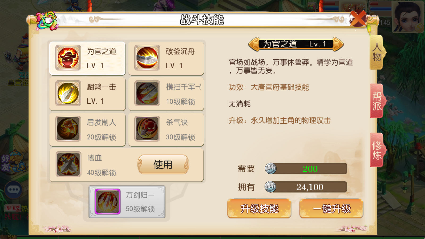
Task: Open the player character portrait
Action: coord(408,16)
